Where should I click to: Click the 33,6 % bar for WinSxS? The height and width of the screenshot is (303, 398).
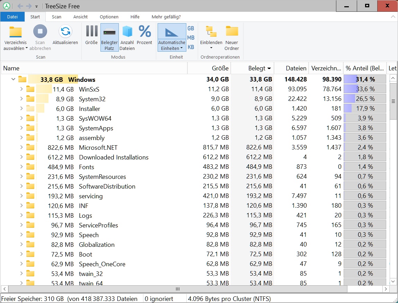tap(365, 89)
